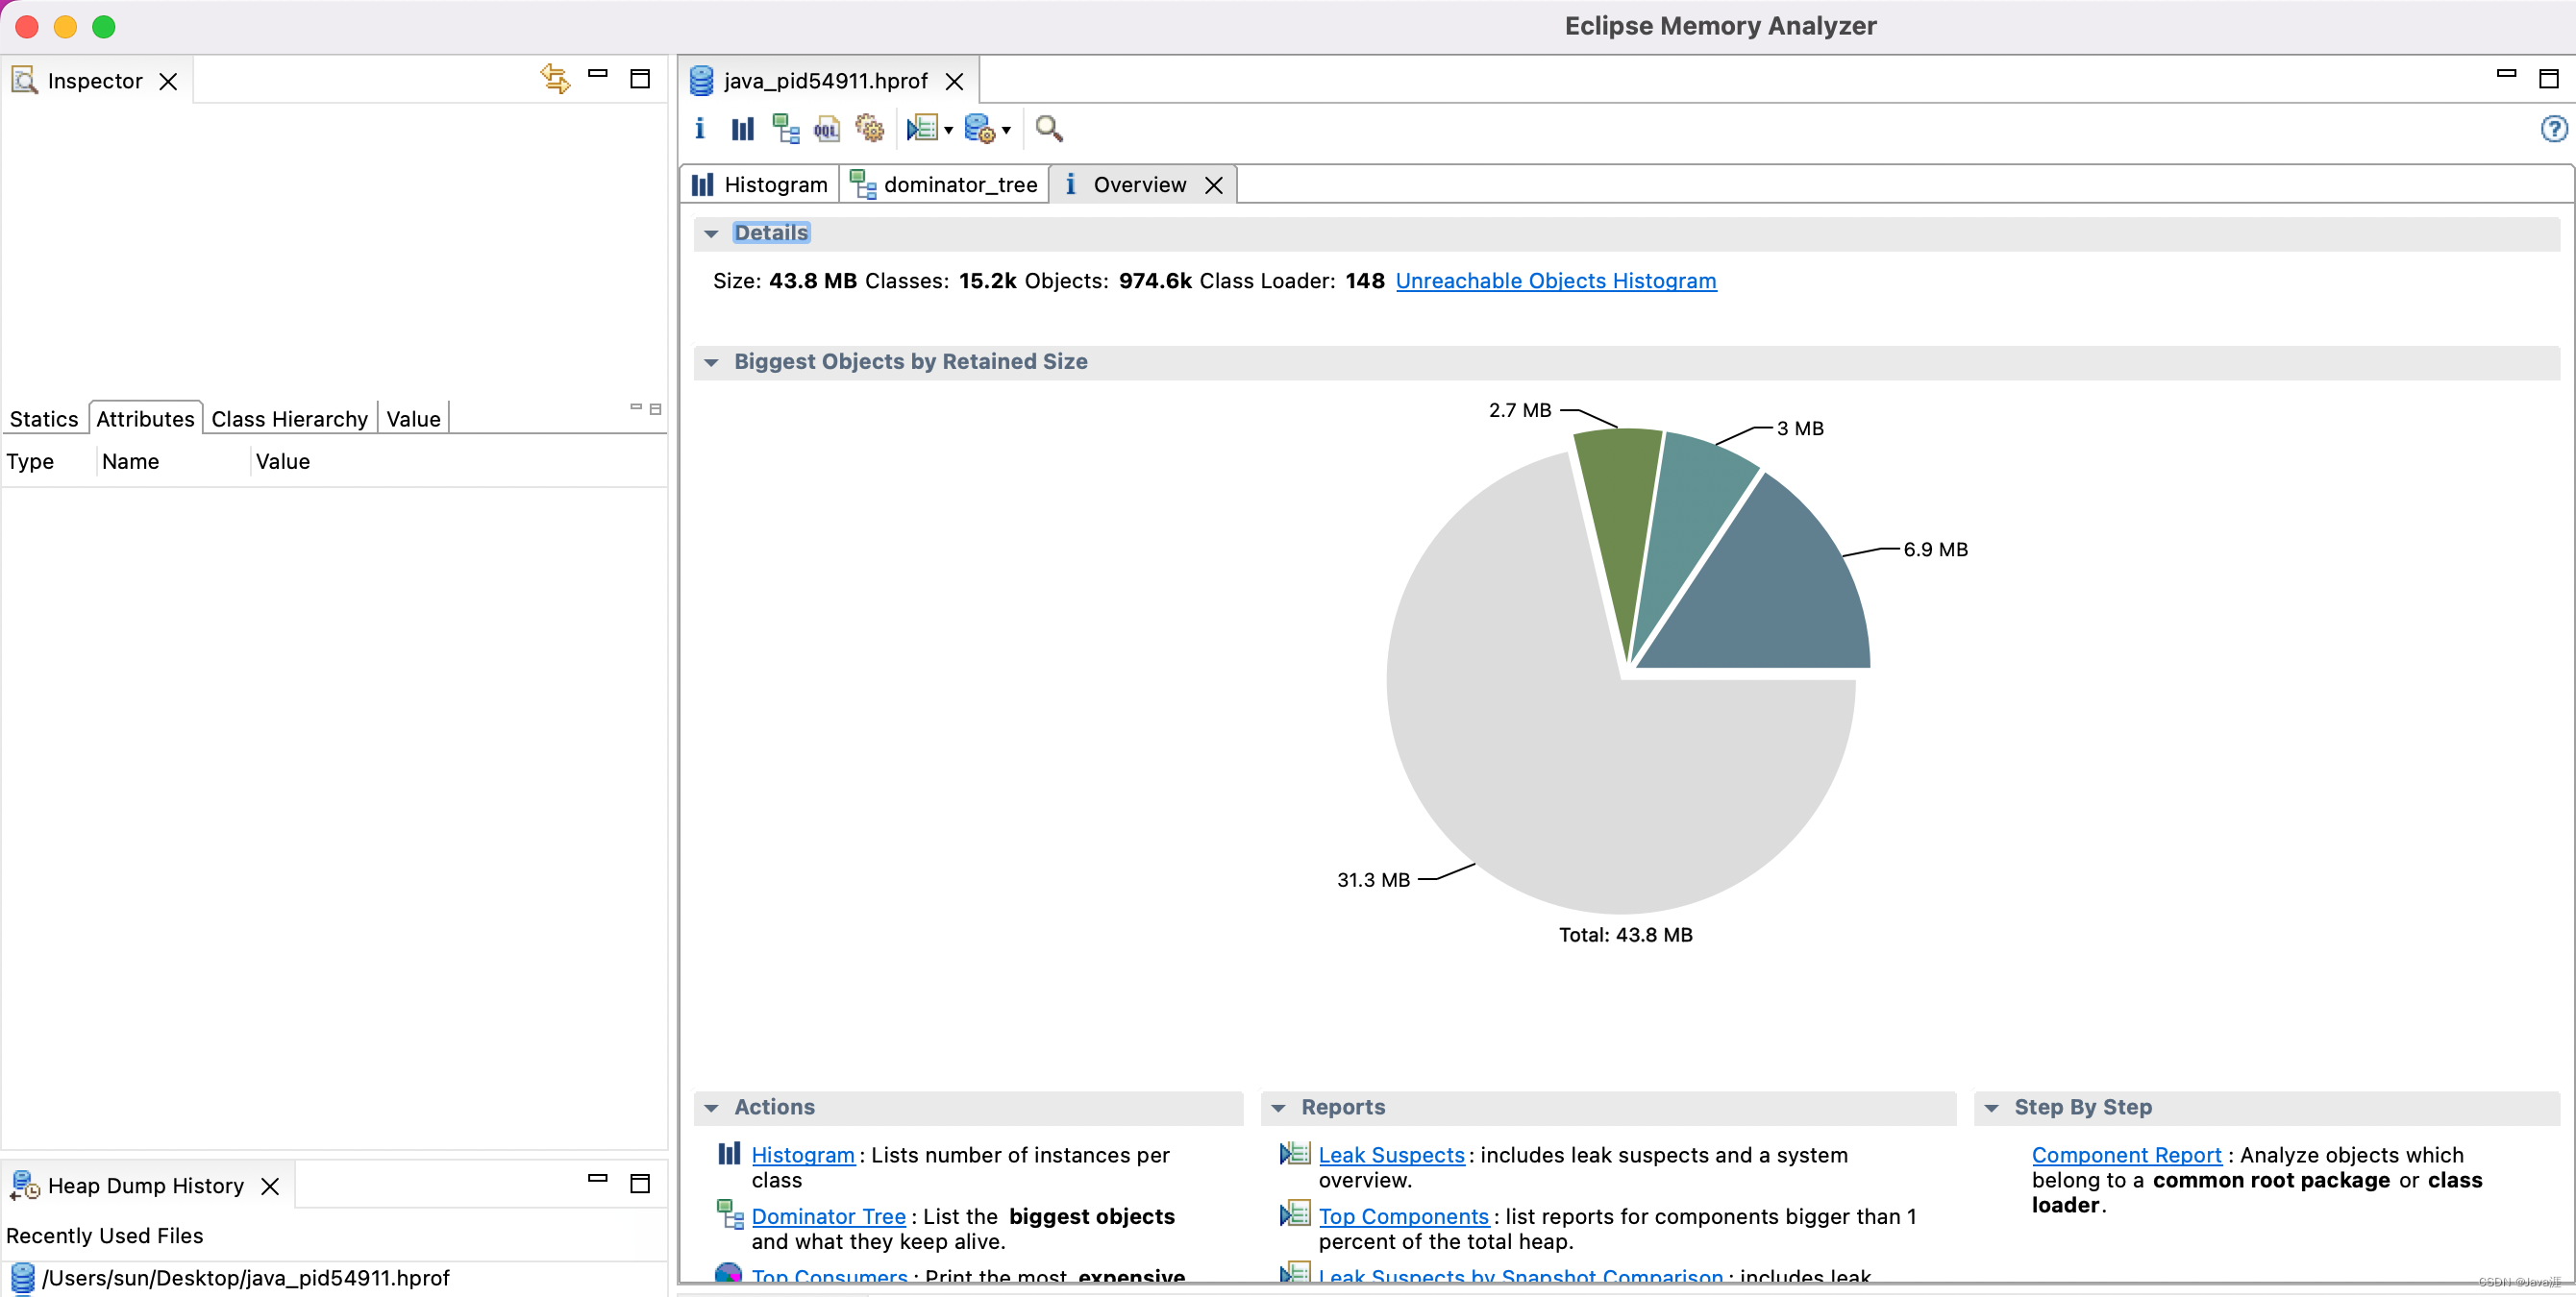
Task: Expand the Actions section chevron
Action: (x=713, y=1105)
